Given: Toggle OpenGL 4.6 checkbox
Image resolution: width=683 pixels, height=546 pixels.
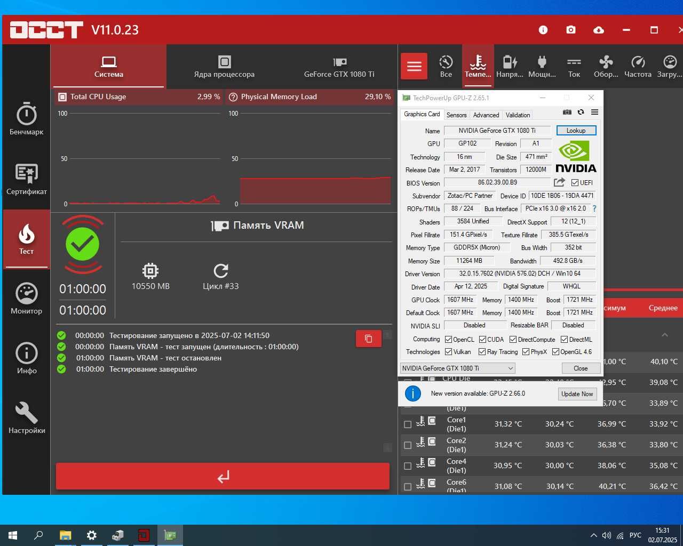Looking at the screenshot, I should (x=555, y=352).
